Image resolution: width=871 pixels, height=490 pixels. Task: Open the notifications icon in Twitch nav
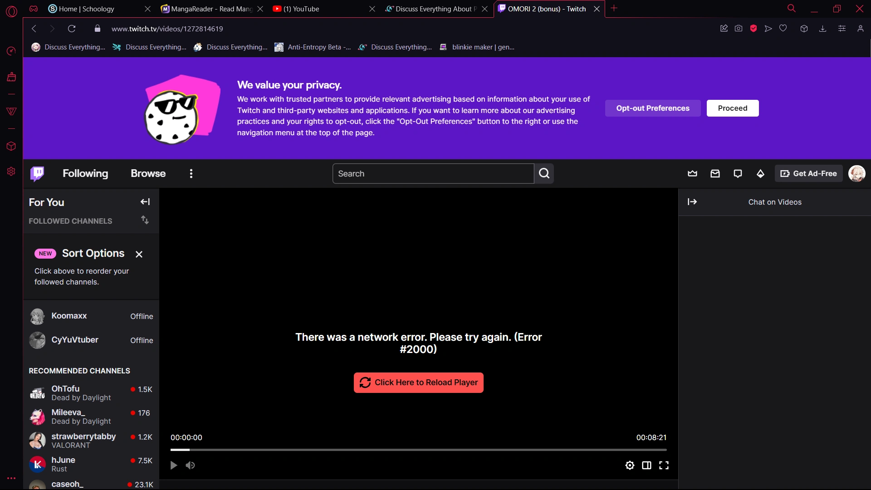tap(738, 173)
